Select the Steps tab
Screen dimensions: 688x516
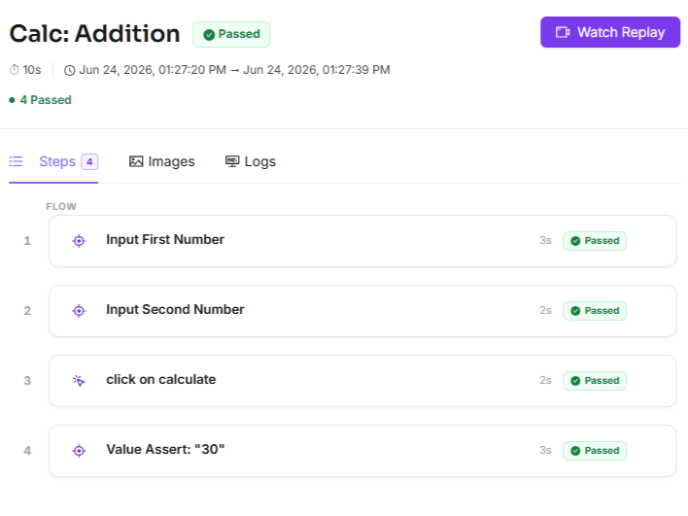tap(53, 161)
